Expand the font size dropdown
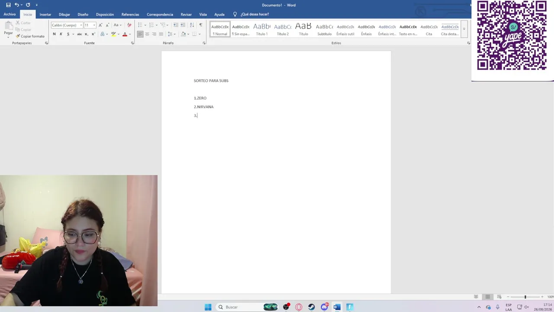Screen dimensions: 554x312 pyautogui.click(x=94, y=25)
